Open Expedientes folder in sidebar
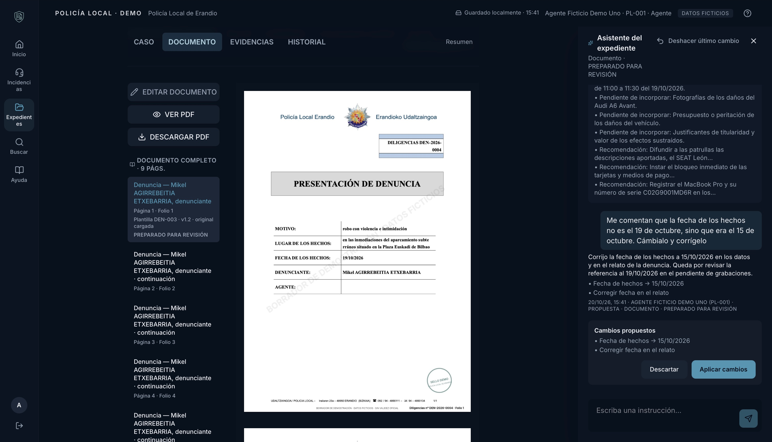Viewport: 772px width, 442px height. (19, 115)
